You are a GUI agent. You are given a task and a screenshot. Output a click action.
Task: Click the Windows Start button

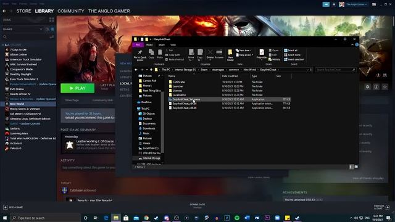tap(5, 218)
